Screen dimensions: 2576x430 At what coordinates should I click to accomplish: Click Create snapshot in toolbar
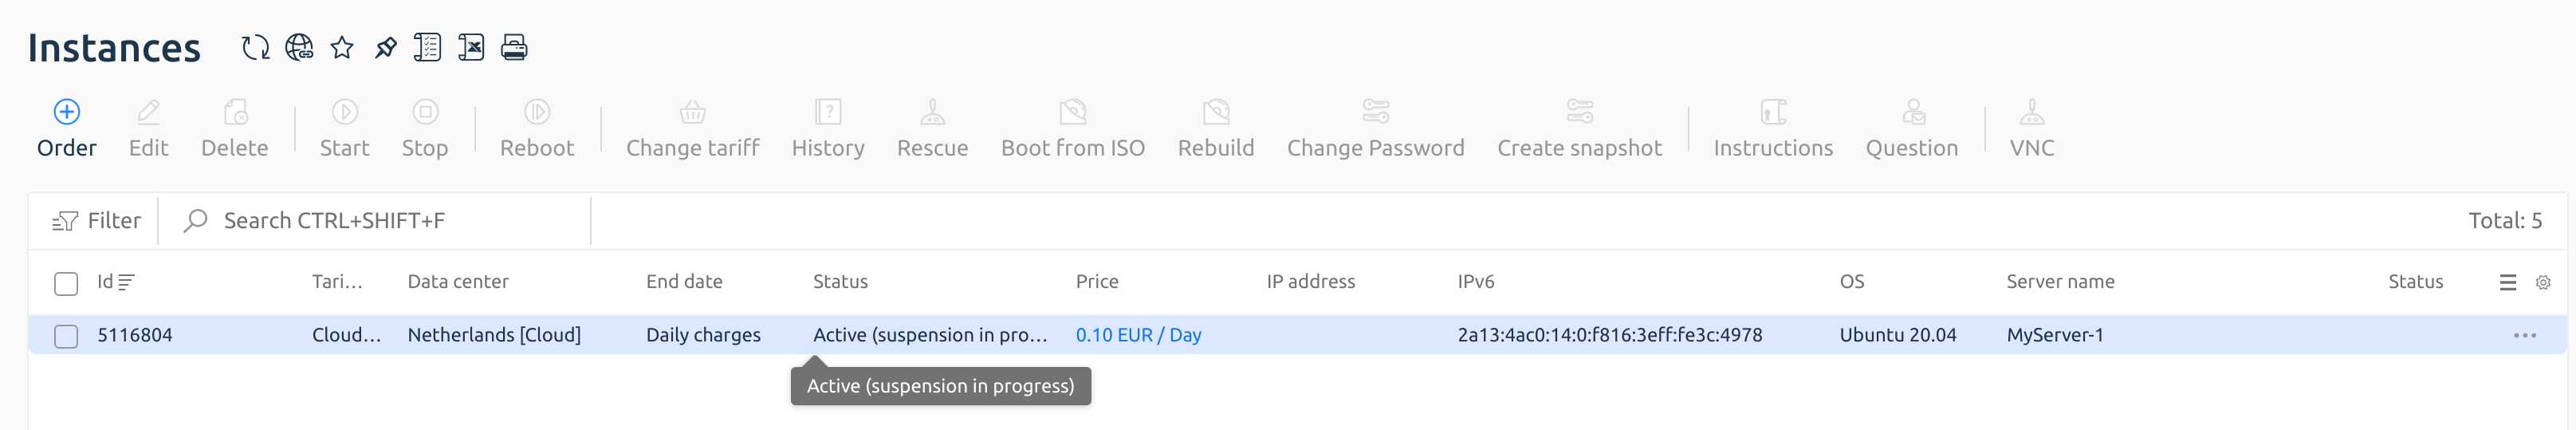[x=1579, y=129]
